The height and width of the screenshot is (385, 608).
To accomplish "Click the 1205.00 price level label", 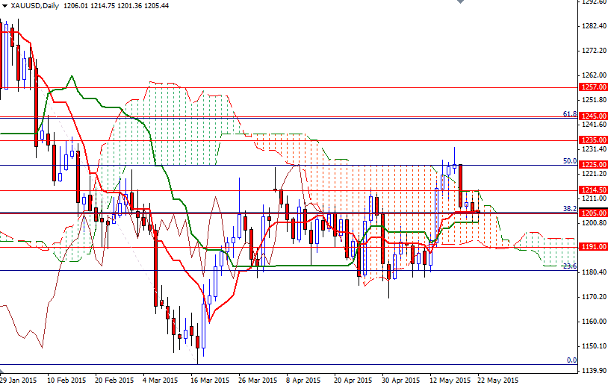I will click(x=594, y=213).
